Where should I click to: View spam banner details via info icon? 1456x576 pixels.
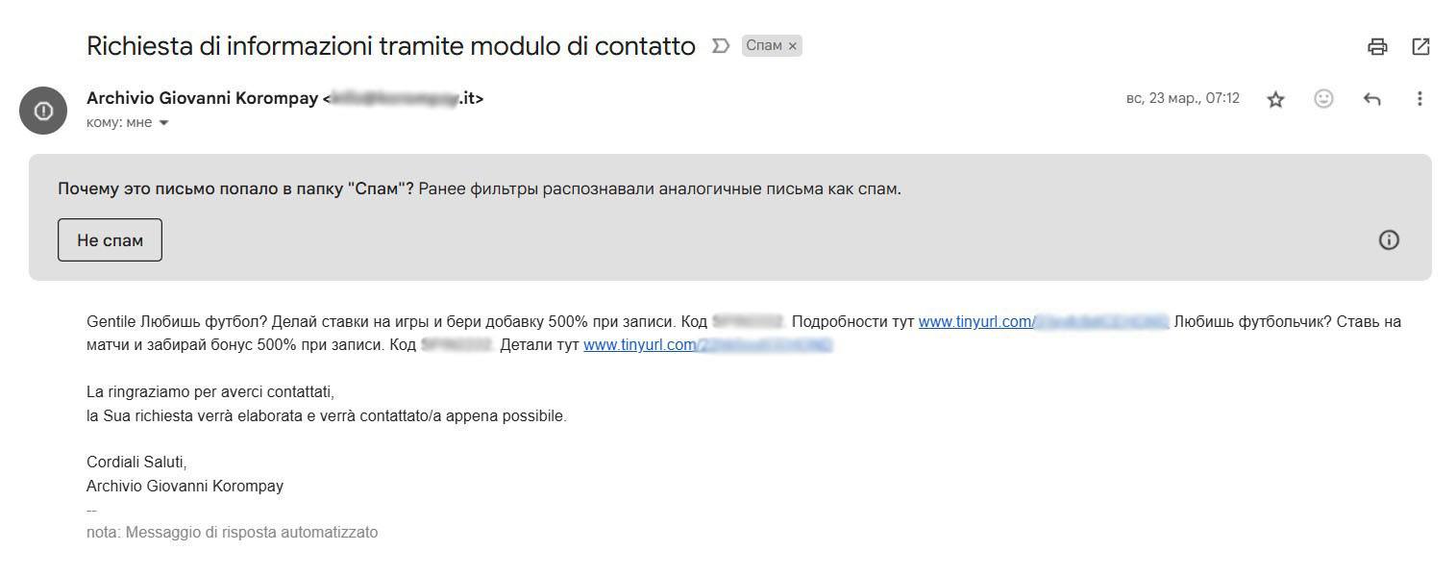click(1388, 239)
